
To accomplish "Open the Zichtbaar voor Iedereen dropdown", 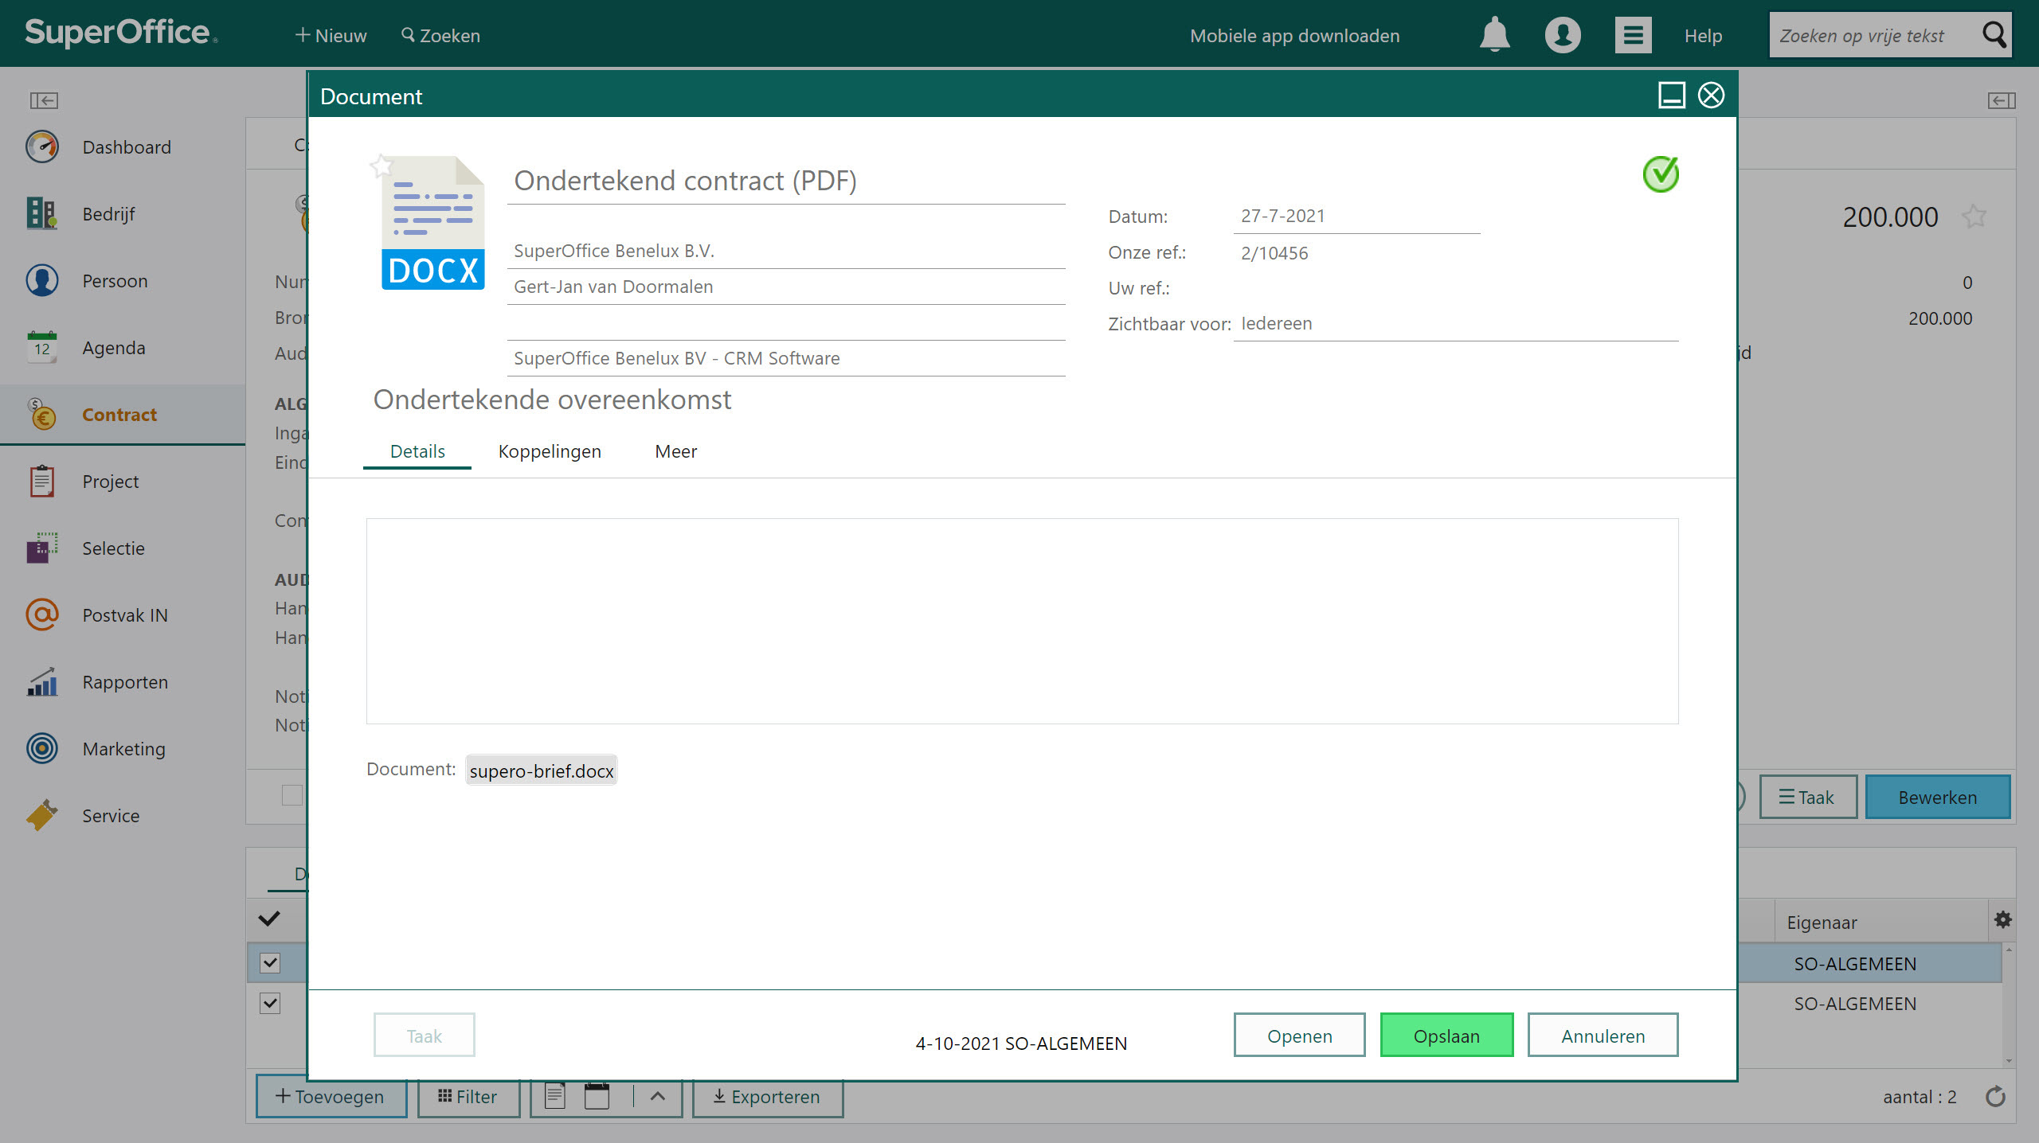I will [1455, 324].
